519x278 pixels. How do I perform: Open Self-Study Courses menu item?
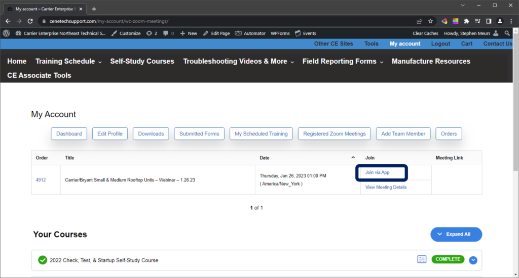tap(142, 61)
